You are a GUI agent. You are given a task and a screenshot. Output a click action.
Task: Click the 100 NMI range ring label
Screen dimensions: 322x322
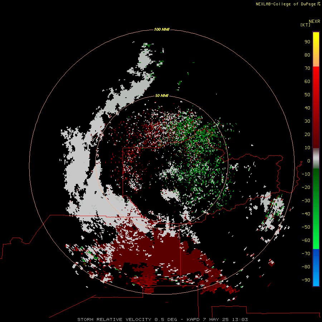162,29
